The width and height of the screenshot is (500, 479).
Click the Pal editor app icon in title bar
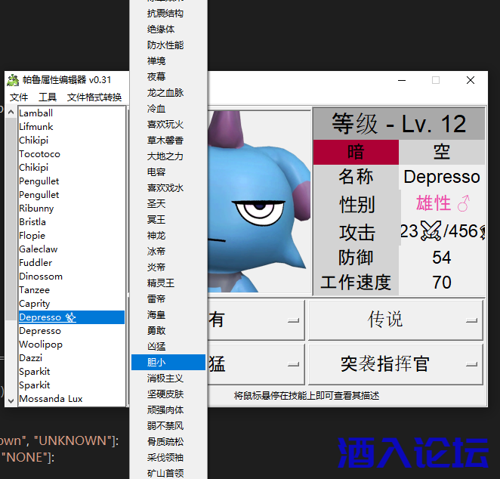click(x=13, y=80)
